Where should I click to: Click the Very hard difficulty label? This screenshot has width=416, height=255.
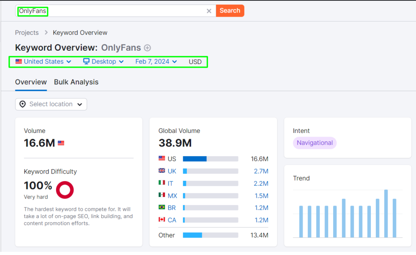36,197
